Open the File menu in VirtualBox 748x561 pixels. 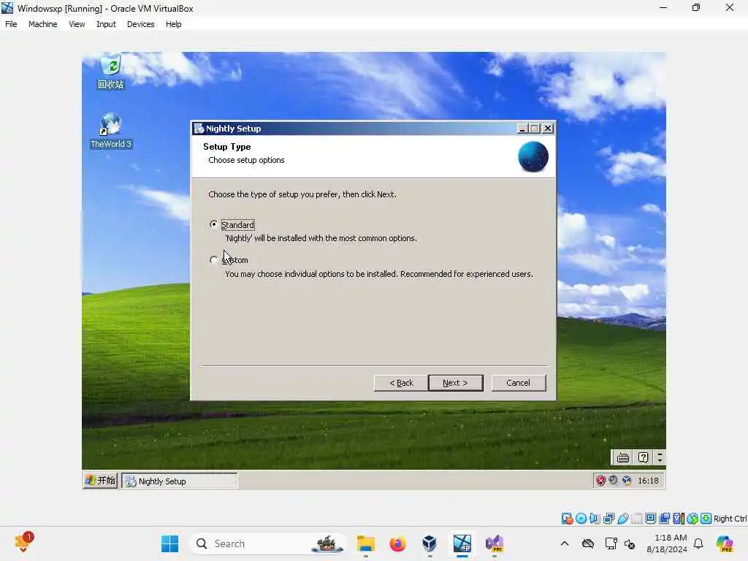coord(11,24)
